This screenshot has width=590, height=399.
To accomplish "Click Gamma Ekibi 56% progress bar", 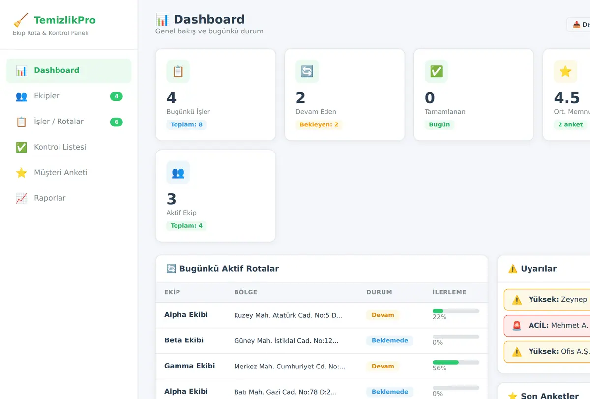I will pos(456,362).
